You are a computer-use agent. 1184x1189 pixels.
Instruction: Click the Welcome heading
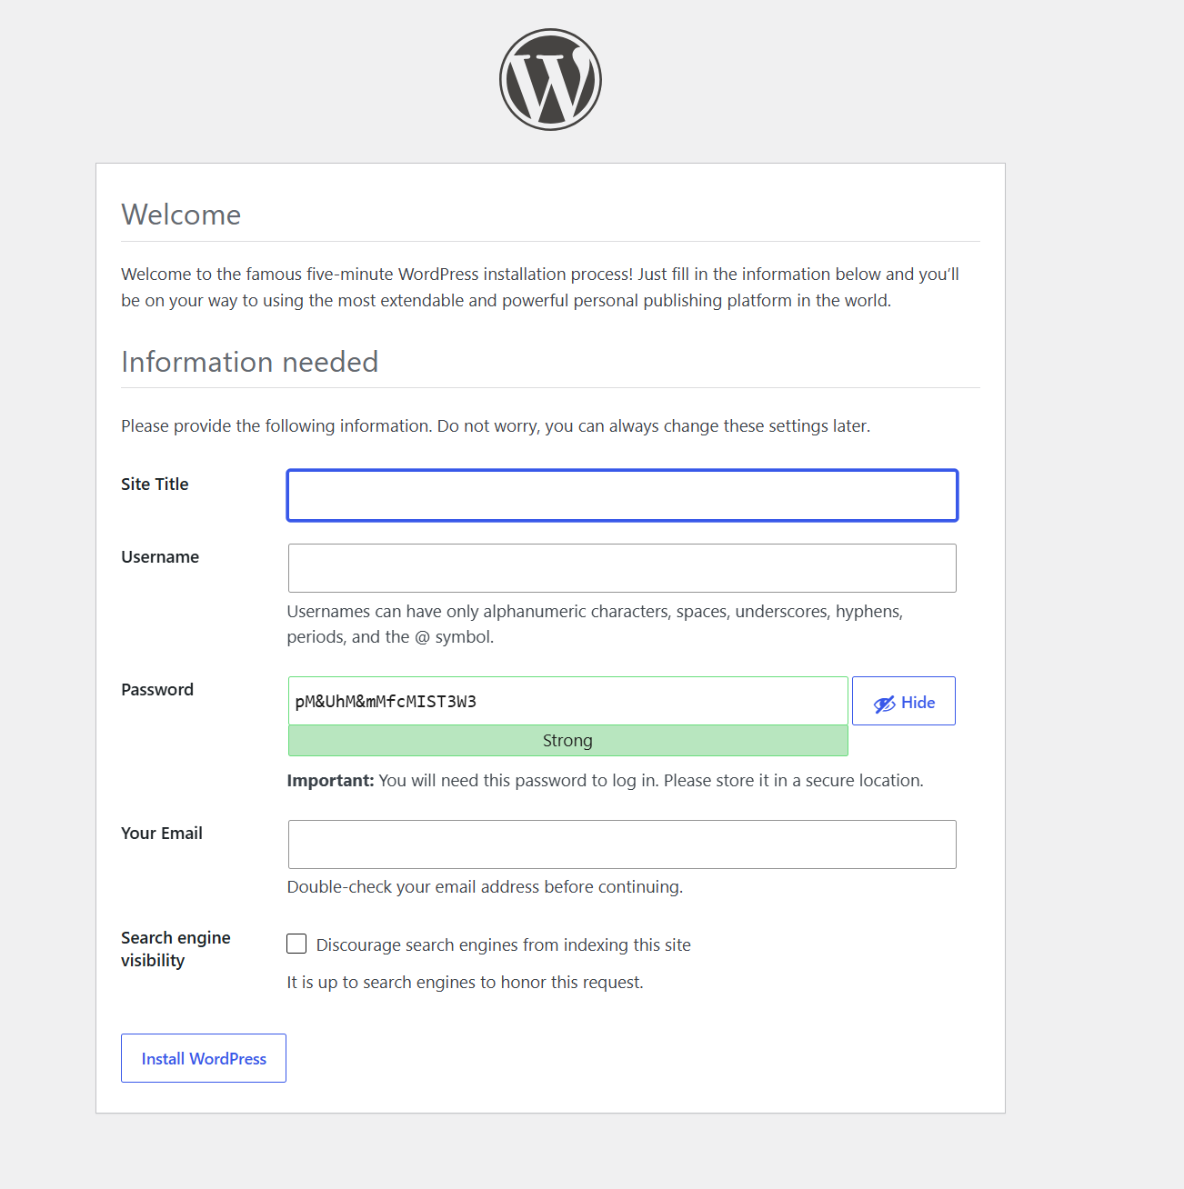(181, 215)
